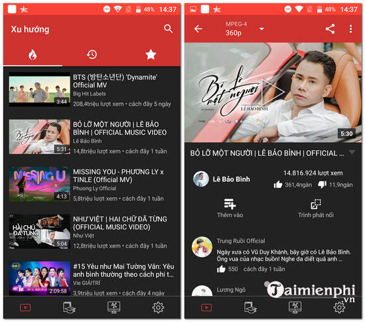Switch to the favorites star tab
The width and height of the screenshot is (365, 322).
click(151, 54)
